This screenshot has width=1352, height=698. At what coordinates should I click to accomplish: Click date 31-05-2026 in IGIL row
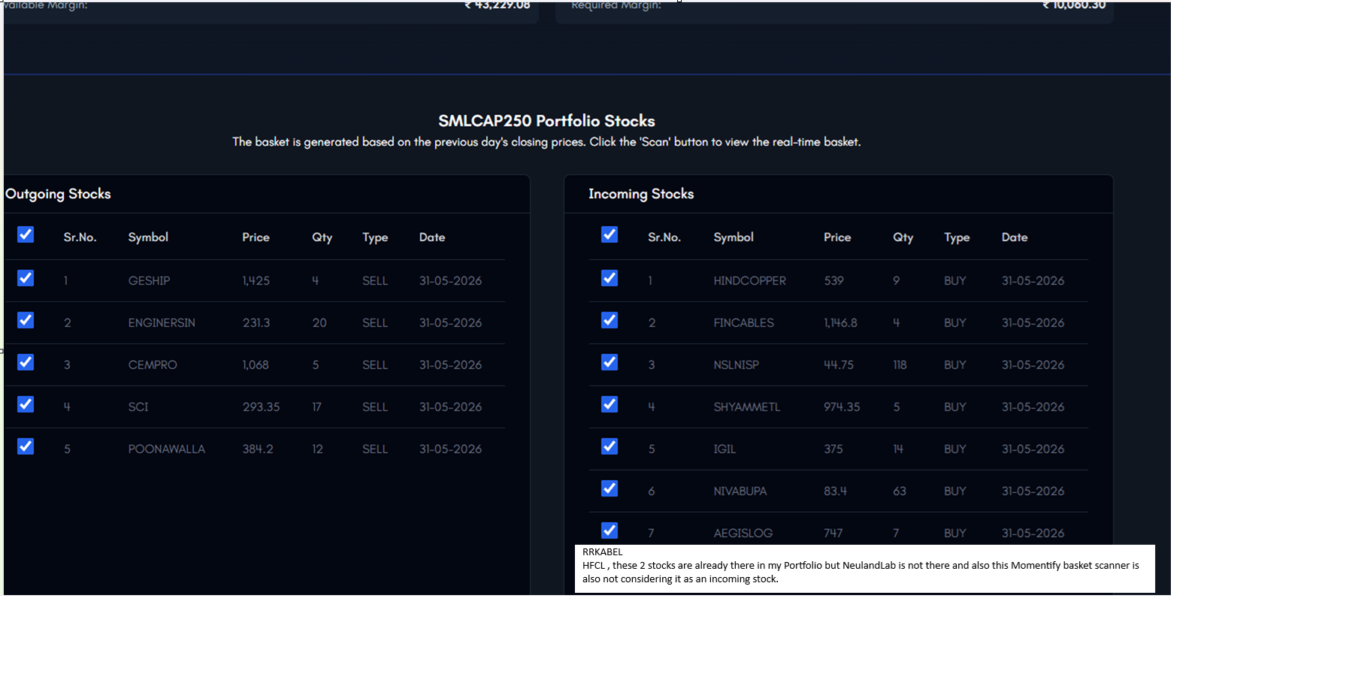click(1033, 449)
